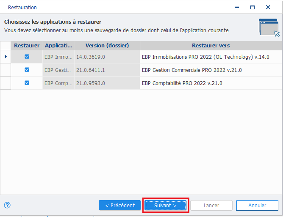
Task: Maximize the Restauration window
Action: pos(252,7)
